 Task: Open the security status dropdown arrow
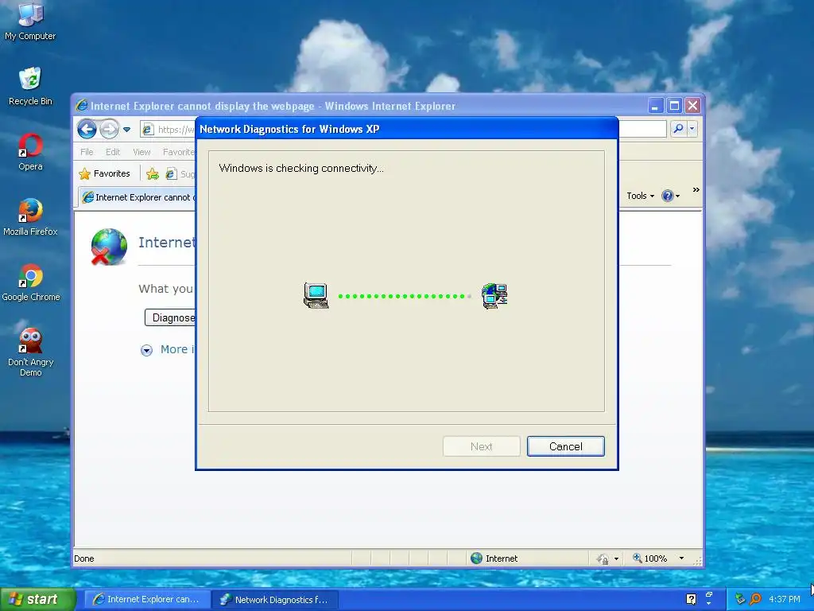(x=616, y=559)
